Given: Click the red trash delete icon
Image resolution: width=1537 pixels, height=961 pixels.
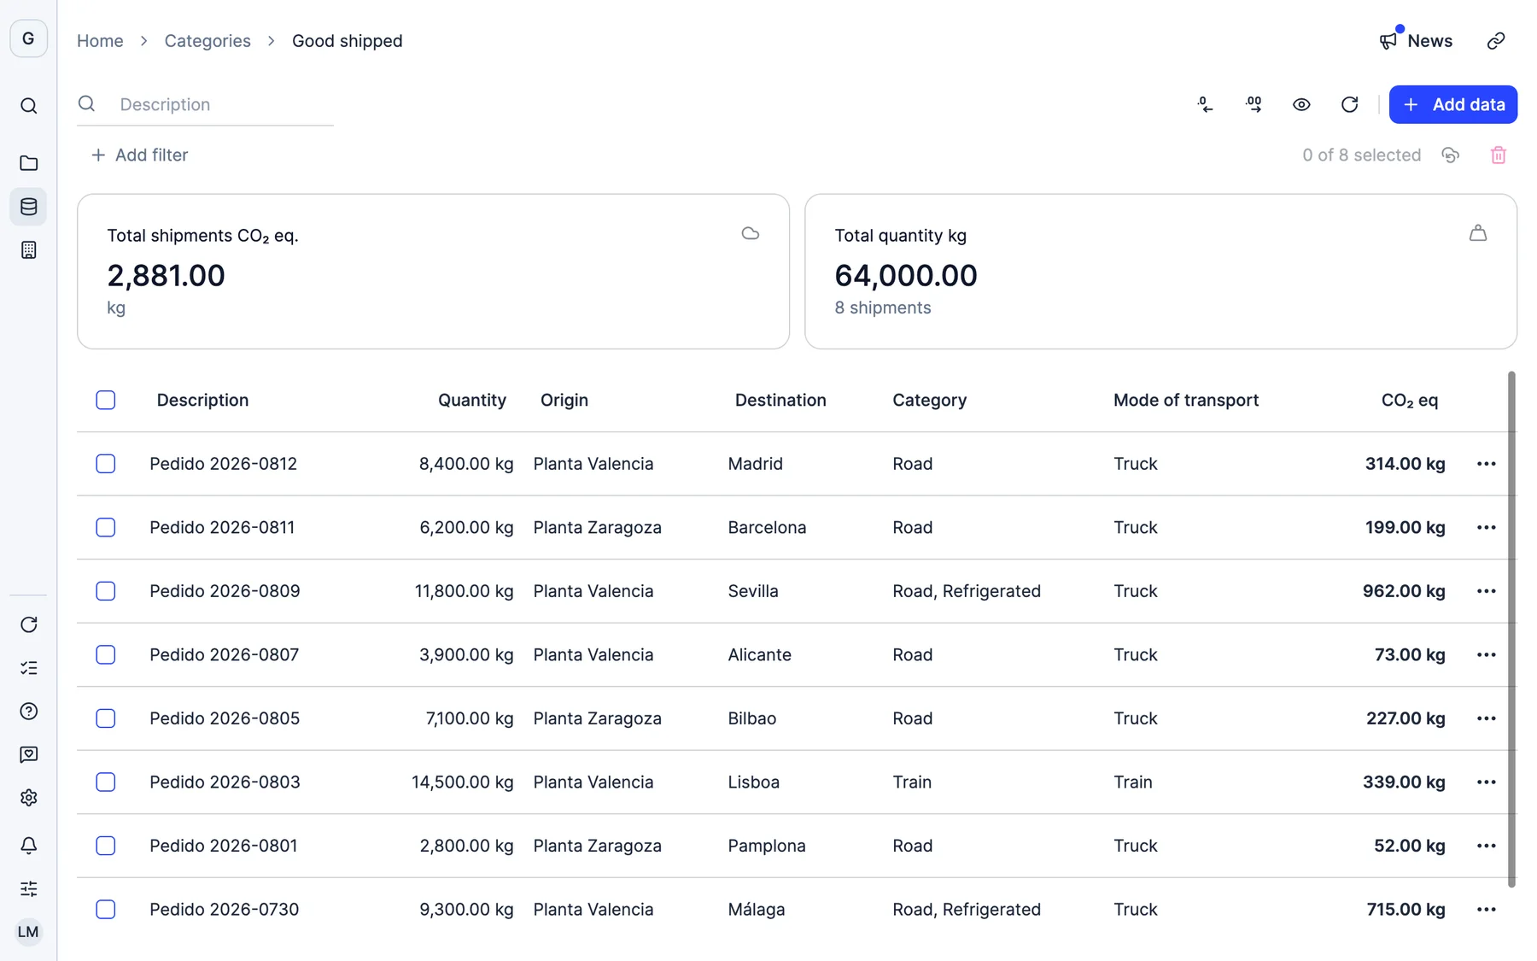Looking at the screenshot, I should click(x=1498, y=155).
